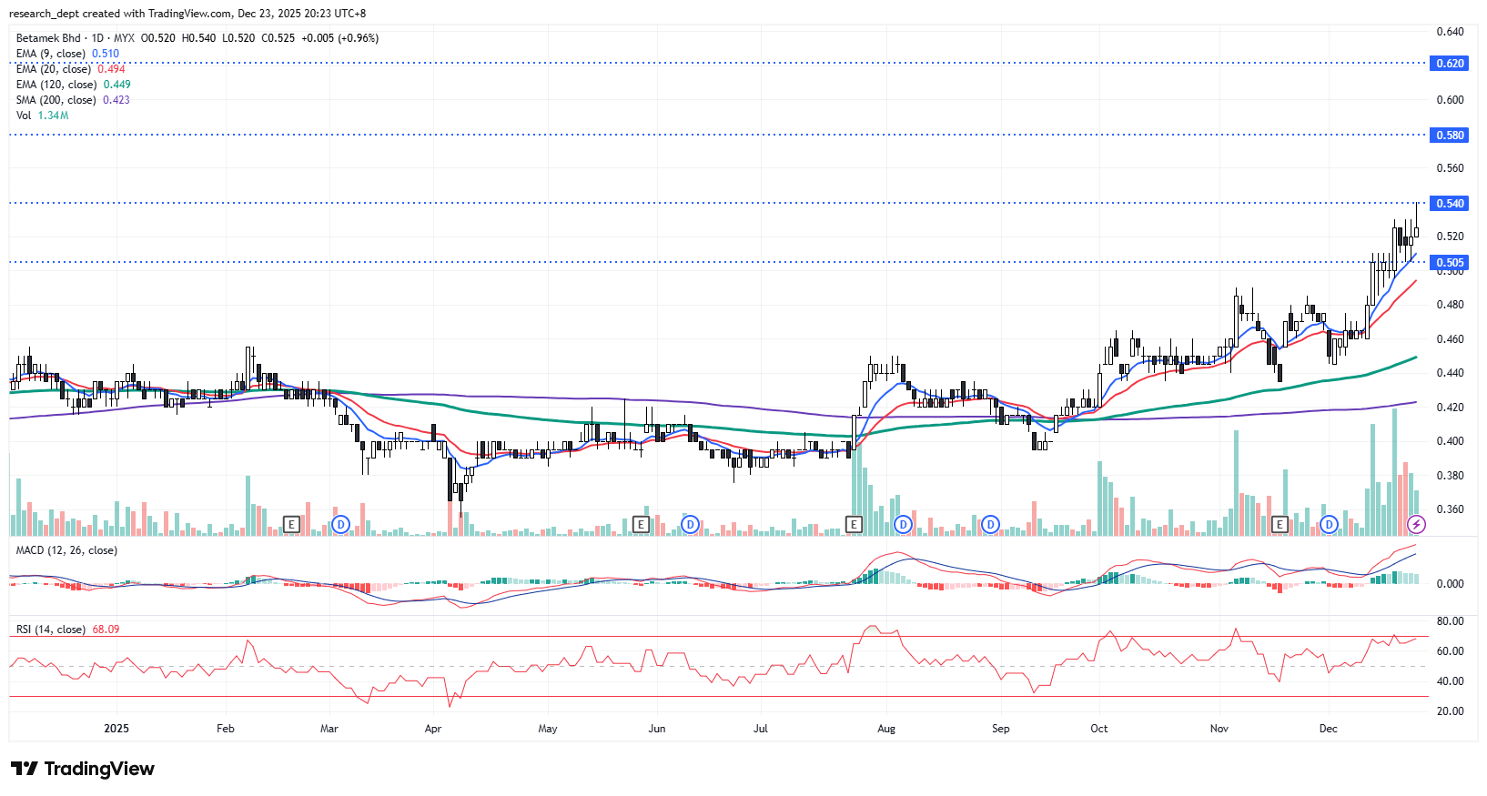Open the earnings E marker in November

tap(1280, 524)
